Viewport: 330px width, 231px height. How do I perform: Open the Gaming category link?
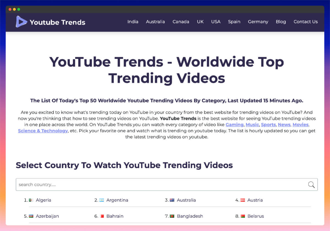pos(235,124)
